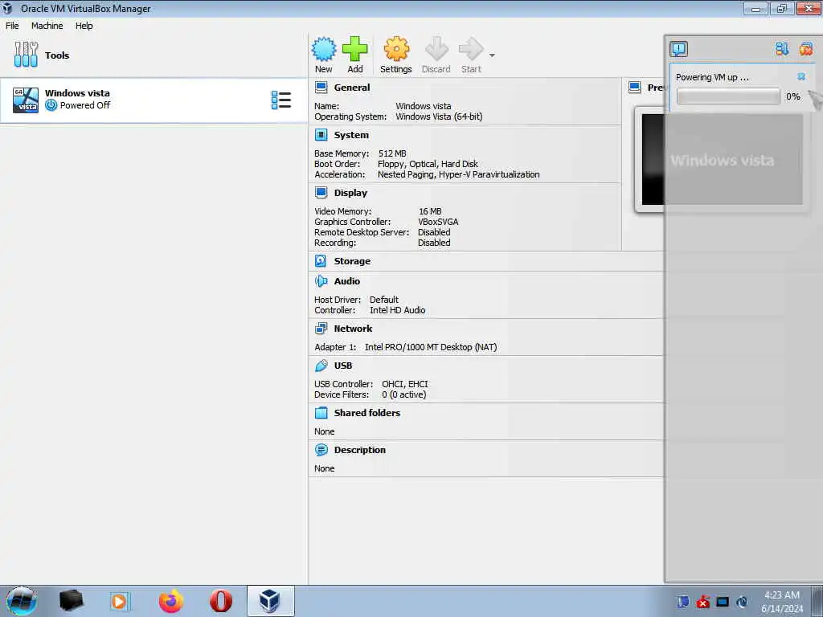Click the Network adapters icon

tap(321, 329)
